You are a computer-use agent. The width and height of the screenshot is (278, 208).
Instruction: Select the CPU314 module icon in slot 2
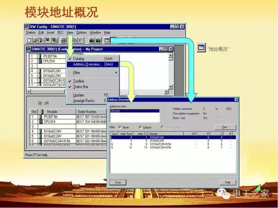(40, 61)
